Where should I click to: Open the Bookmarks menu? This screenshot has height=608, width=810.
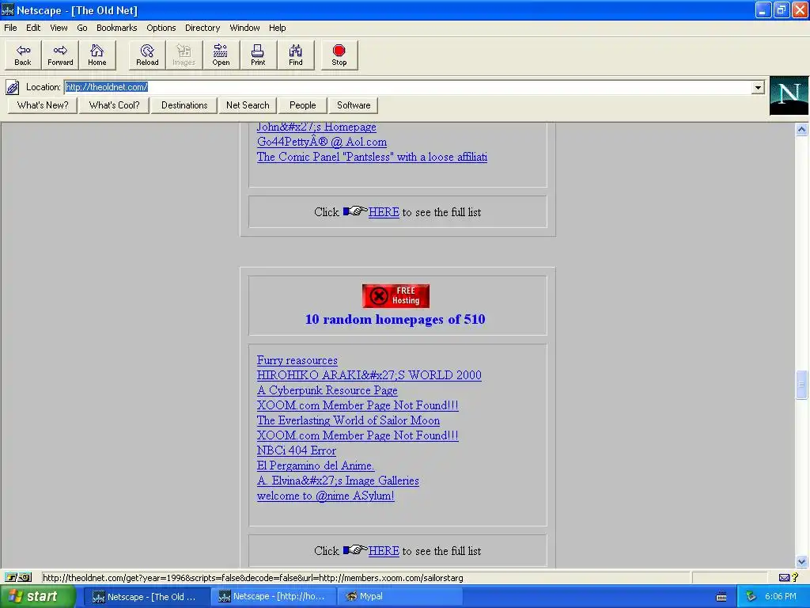(117, 28)
